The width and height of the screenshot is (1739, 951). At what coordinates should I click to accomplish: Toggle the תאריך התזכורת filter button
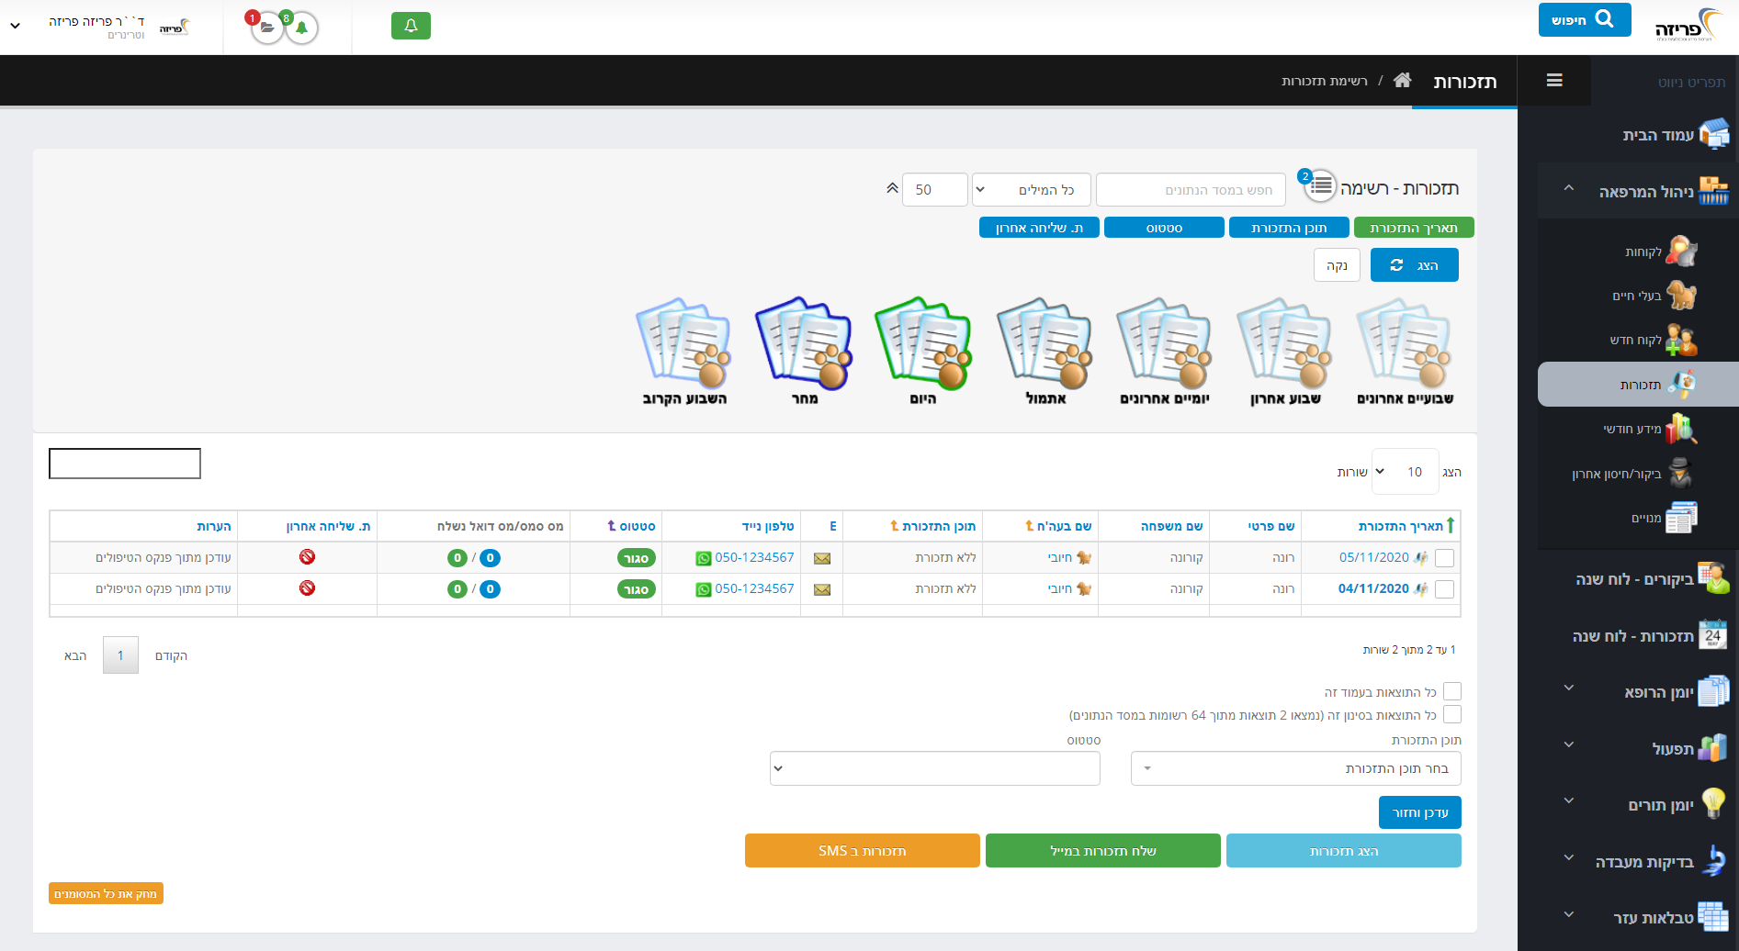1414,228
